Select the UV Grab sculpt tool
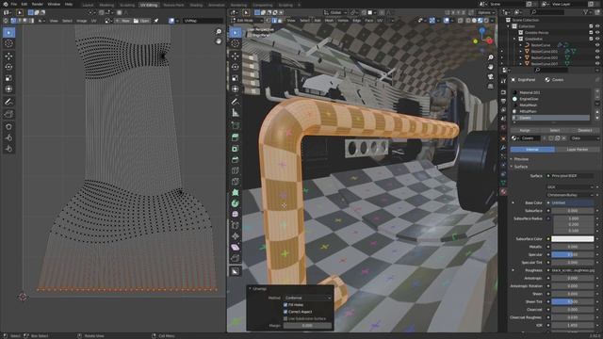 pyautogui.click(x=8, y=126)
